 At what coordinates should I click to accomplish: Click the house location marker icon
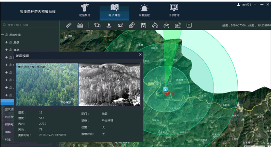click(x=132, y=25)
